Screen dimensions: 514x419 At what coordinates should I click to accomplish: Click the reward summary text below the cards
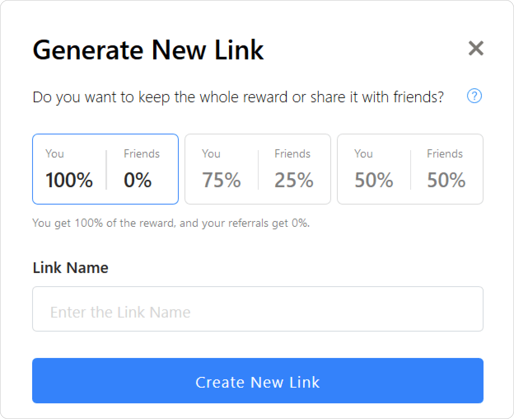(171, 223)
